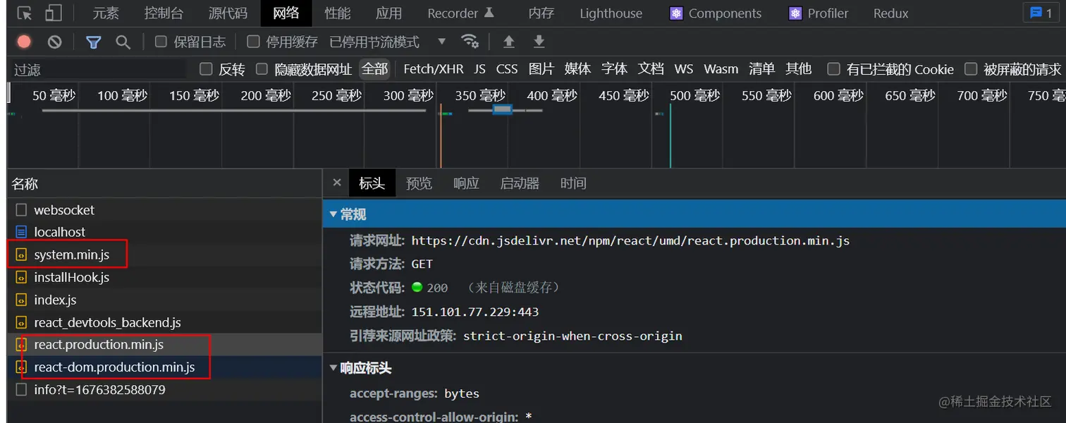Switch to the 控制台 tab
The height and width of the screenshot is (423, 1066).
[x=164, y=13]
